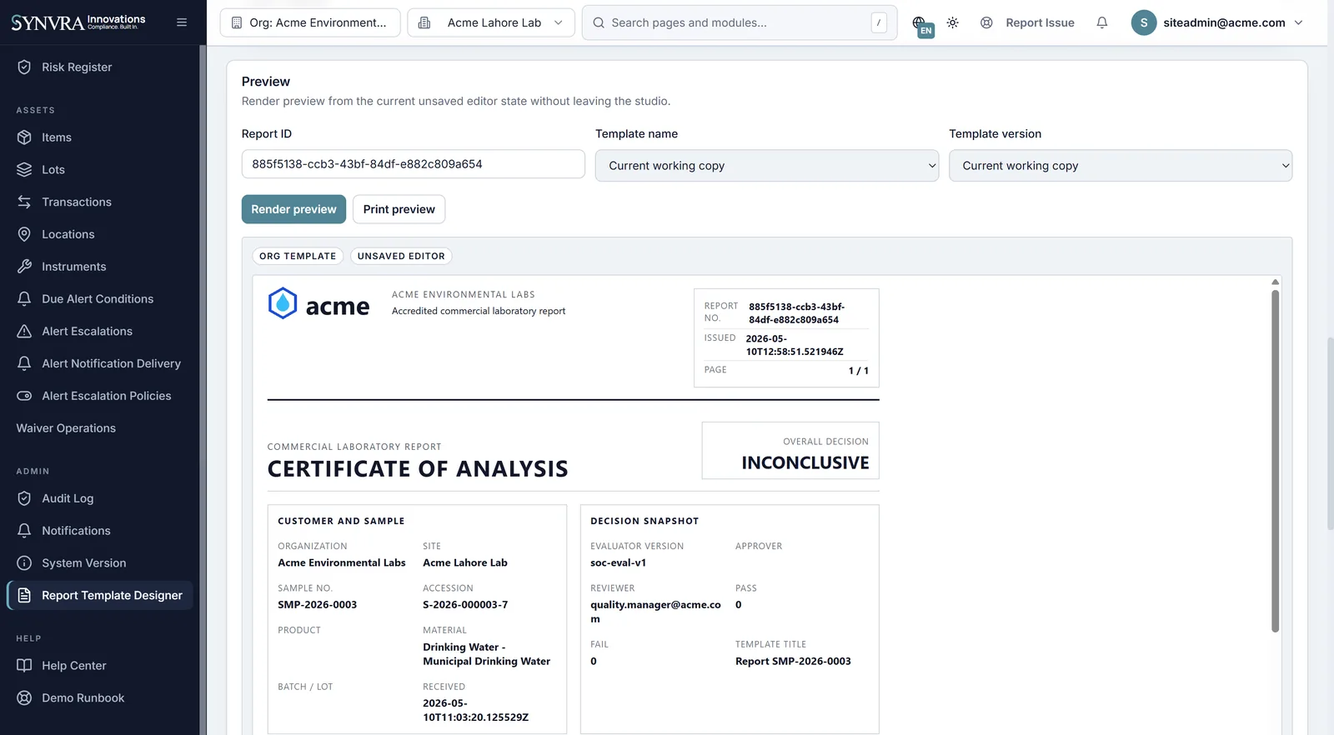Open the siteadmin@acme.com account menu
Viewport: 1334px width, 735px height.
(x=1217, y=22)
